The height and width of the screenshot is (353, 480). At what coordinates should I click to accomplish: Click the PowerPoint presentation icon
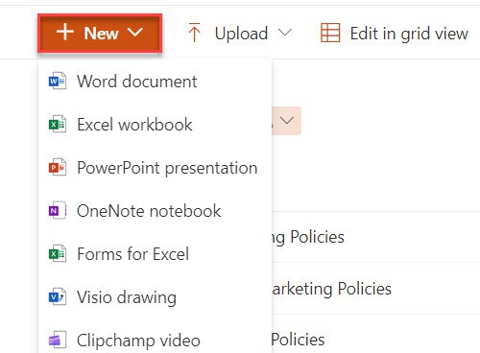58,168
